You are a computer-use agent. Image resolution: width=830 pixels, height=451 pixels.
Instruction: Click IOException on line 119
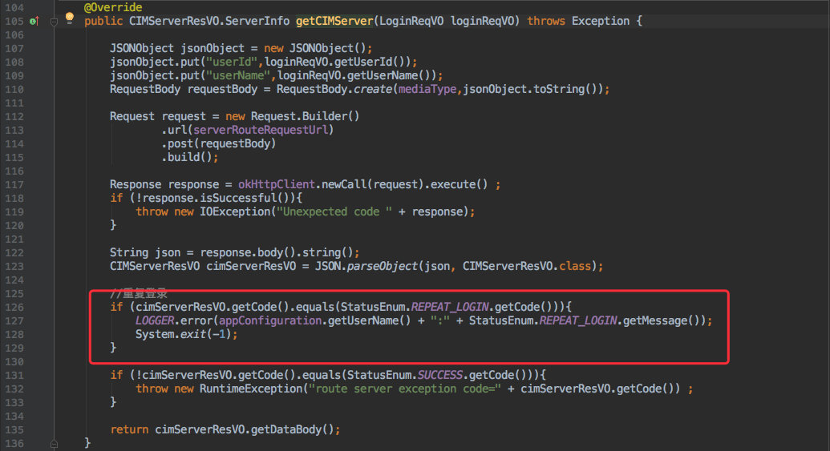234,212
